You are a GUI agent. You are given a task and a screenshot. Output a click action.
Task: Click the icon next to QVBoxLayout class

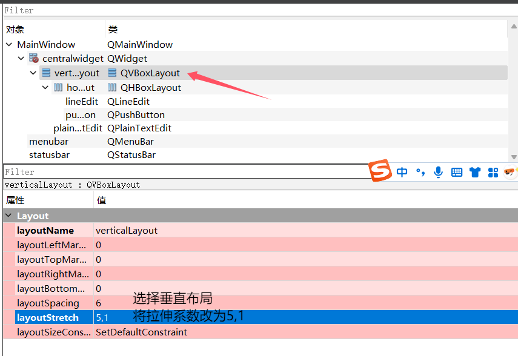112,73
